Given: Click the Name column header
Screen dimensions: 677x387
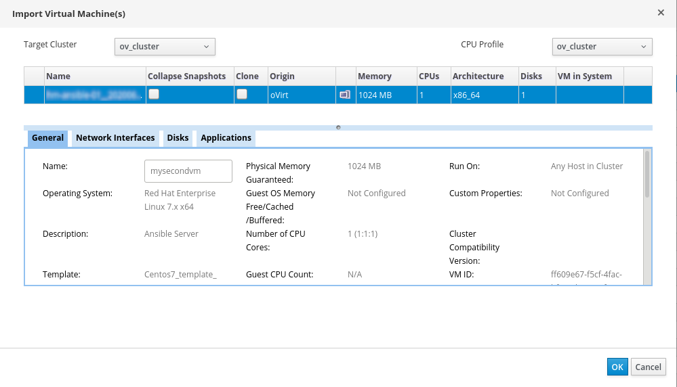Looking at the screenshot, I should click(x=95, y=76).
